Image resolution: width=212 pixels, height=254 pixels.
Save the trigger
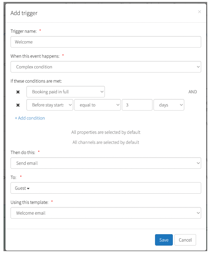[164, 240]
